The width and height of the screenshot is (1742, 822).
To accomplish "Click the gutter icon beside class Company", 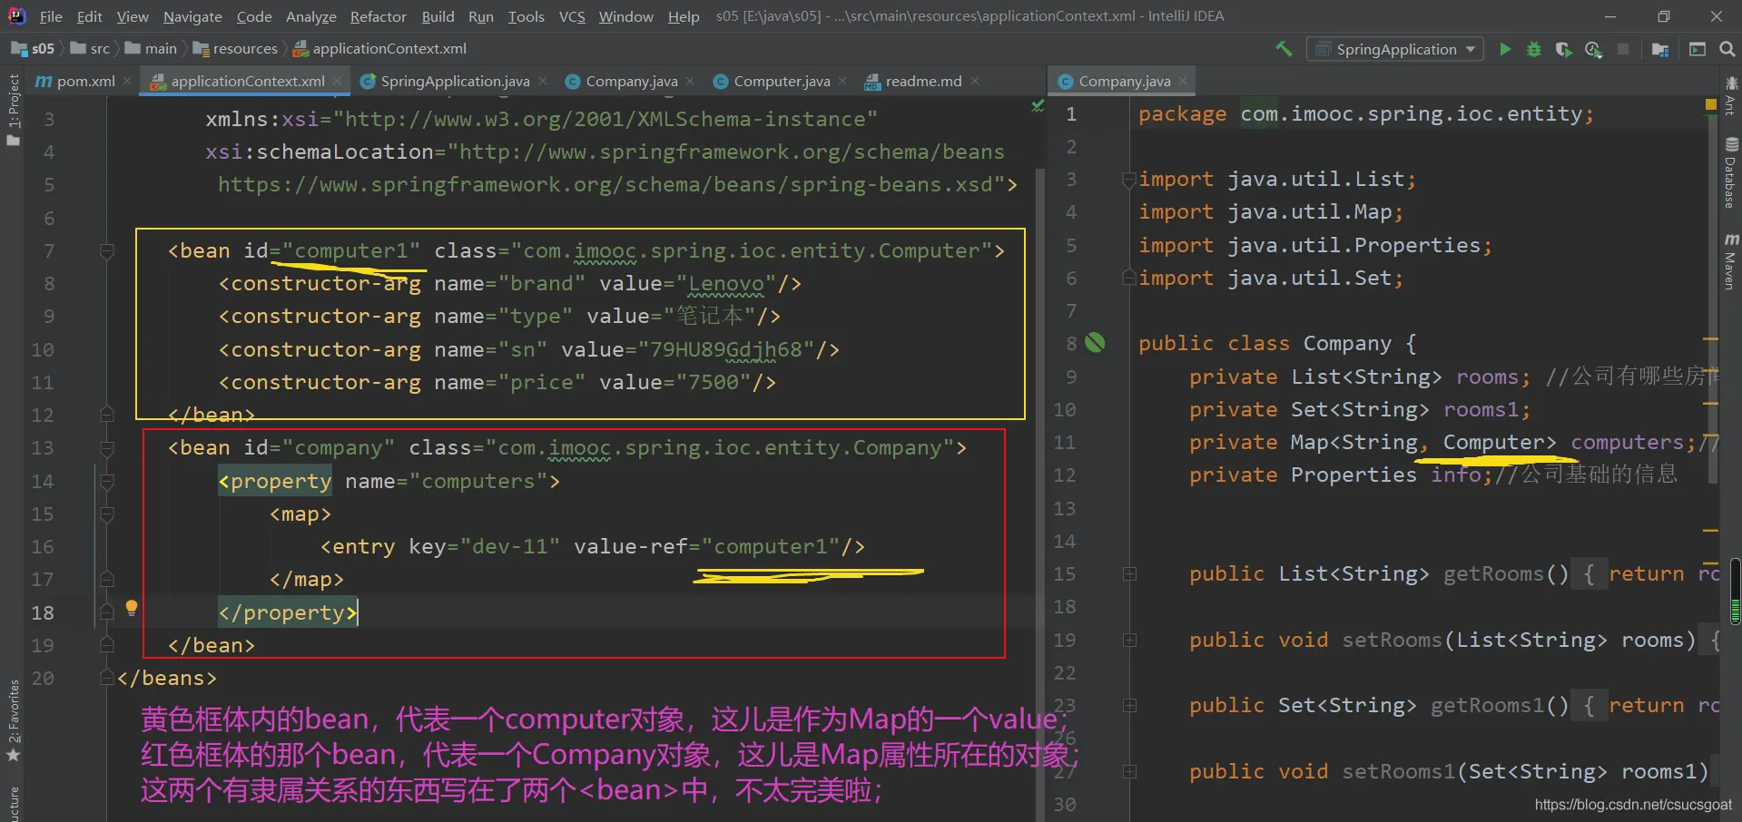I will pos(1096,343).
